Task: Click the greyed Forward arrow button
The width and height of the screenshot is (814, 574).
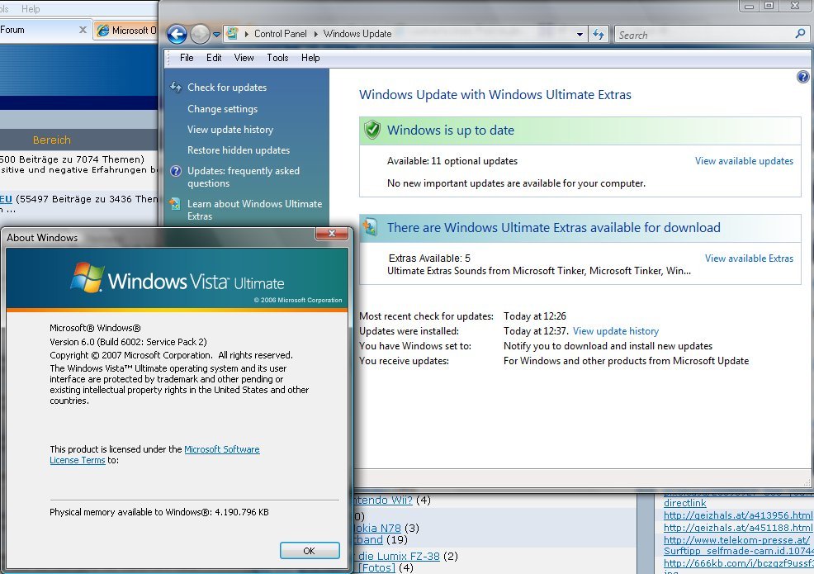Action: click(x=200, y=35)
